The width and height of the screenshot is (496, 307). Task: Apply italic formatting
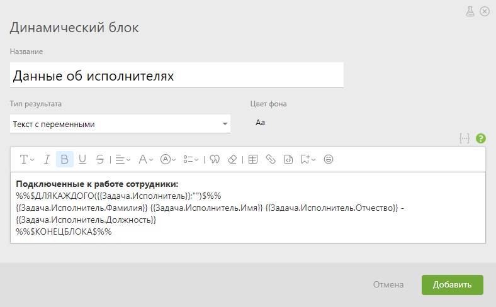(x=47, y=159)
